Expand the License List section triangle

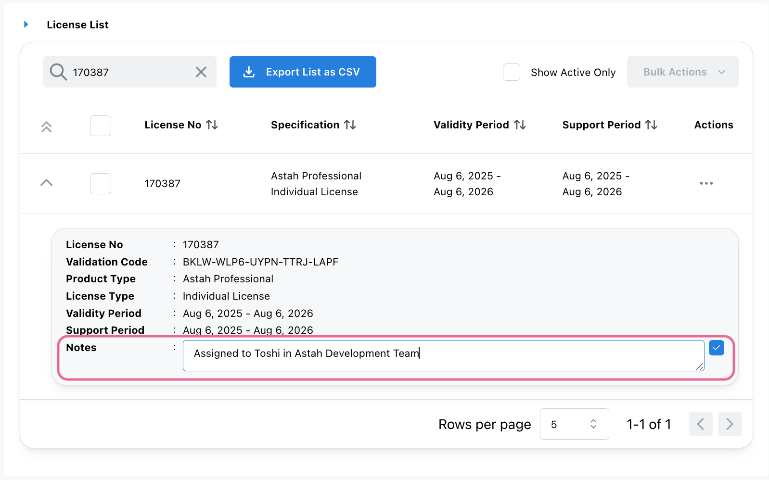(x=26, y=25)
